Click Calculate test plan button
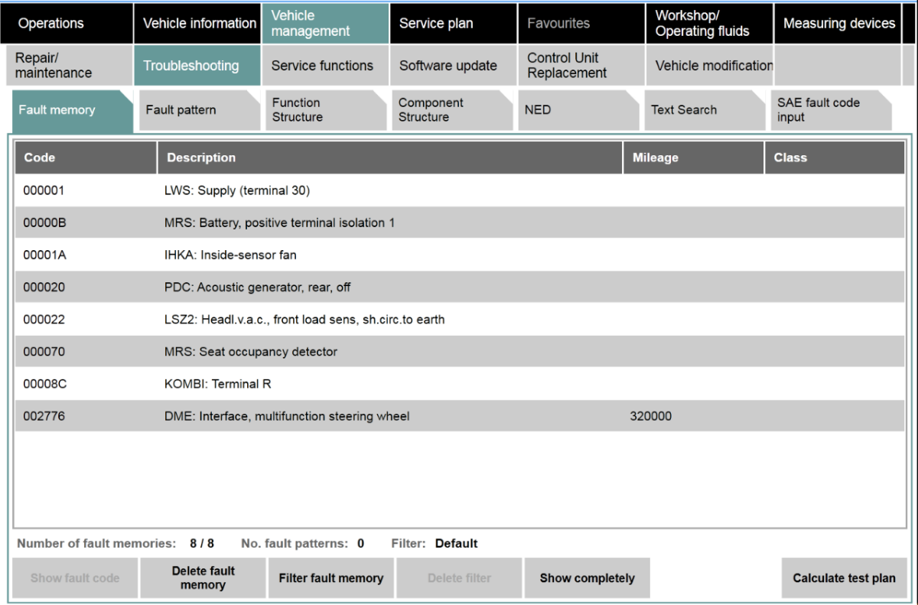Image resolution: width=918 pixels, height=605 pixels. 844,578
